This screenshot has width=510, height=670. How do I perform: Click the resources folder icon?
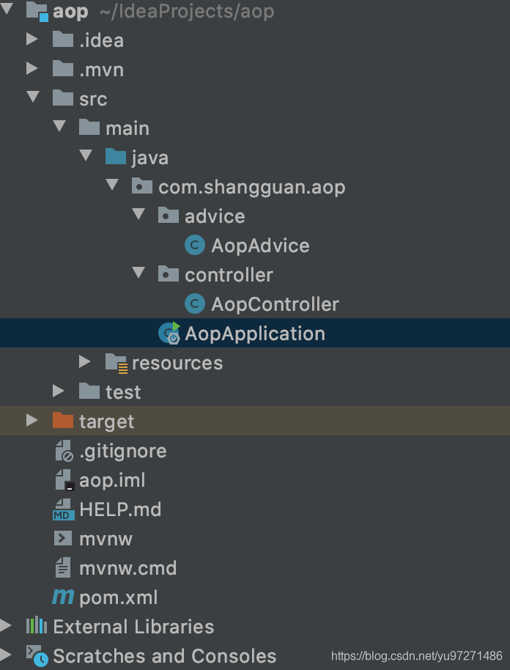click(x=116, y=363)
